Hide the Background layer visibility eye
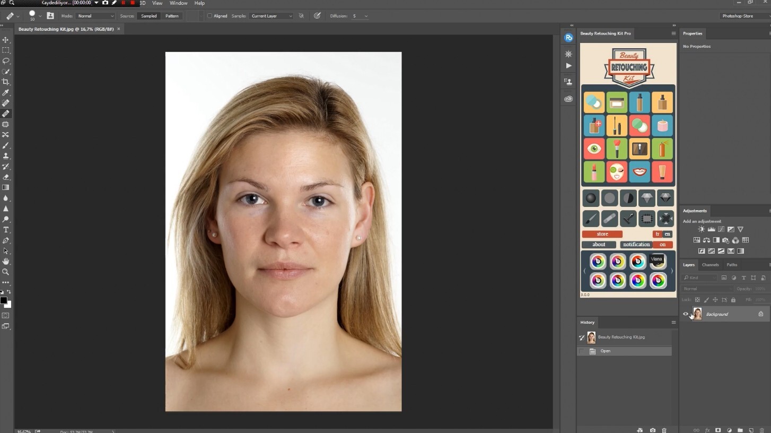The image size is (771, 433). pyautogui.click(x=685, y=314)
